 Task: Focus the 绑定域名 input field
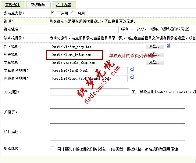pos(84,29)
